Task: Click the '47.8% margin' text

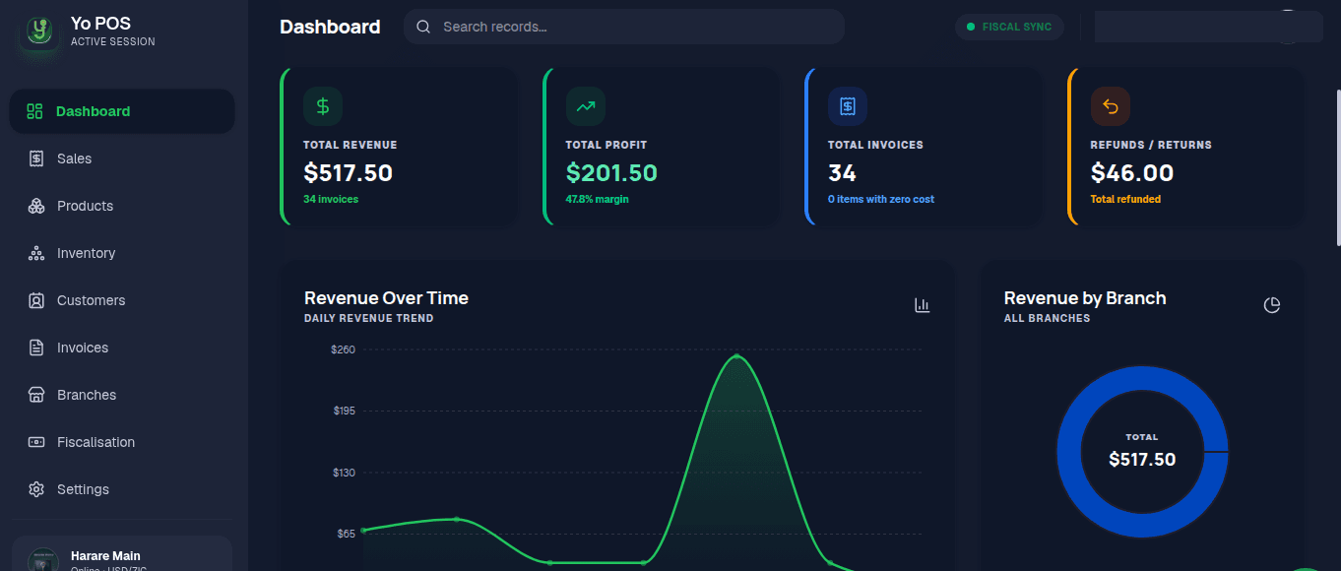Action: 597,199
